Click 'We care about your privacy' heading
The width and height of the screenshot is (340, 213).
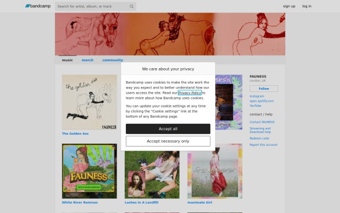[168, 69]
